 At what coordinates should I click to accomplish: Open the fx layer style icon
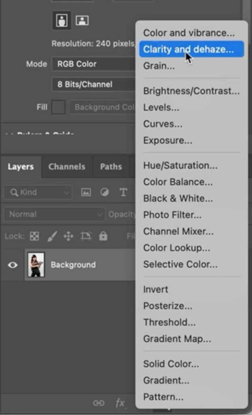click(x=120, y=403)
